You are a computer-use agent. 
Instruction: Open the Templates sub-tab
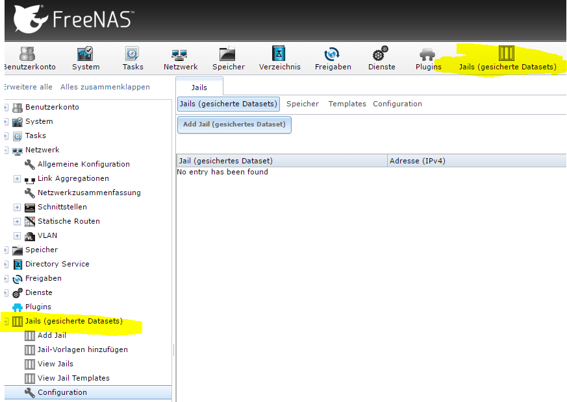347,104
